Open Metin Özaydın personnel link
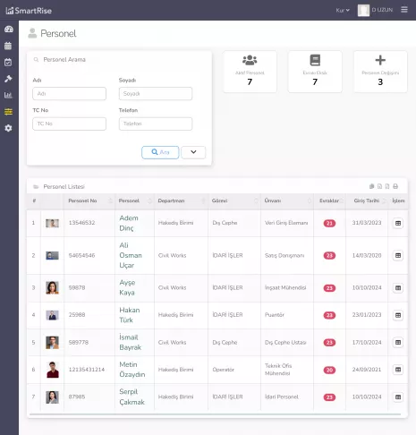The height and width of the screenshot is (435, 416). (x=132, y=370)
